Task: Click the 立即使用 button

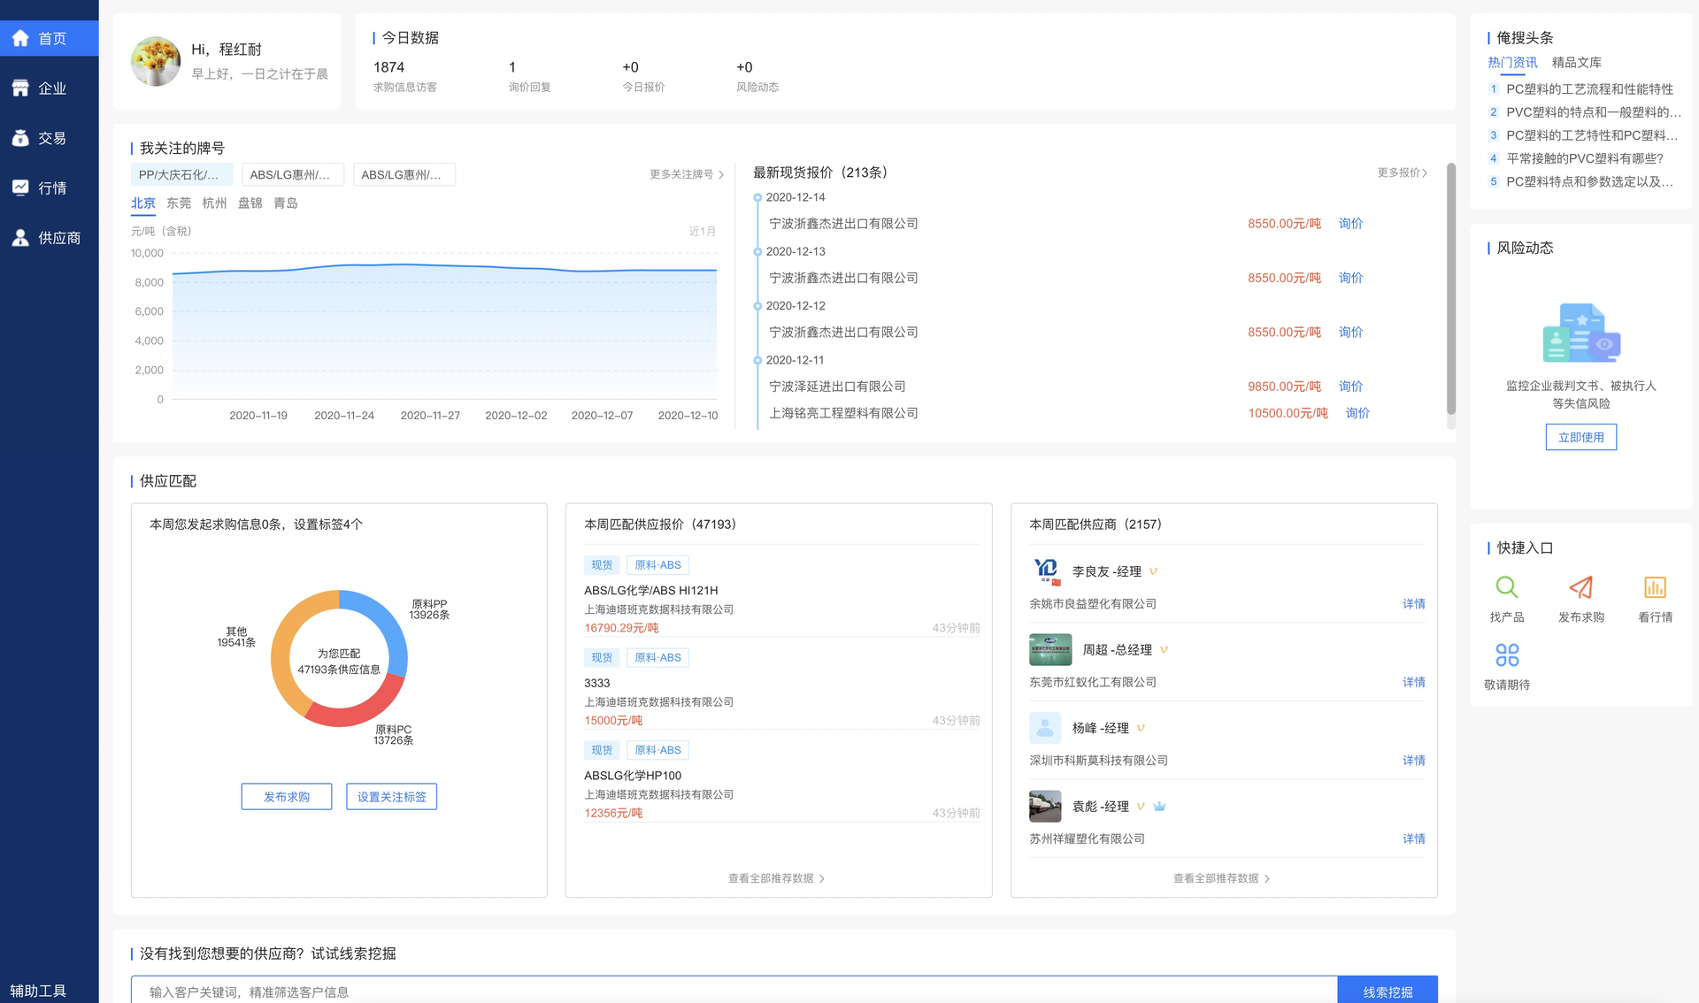Action: click(1580, 437)
